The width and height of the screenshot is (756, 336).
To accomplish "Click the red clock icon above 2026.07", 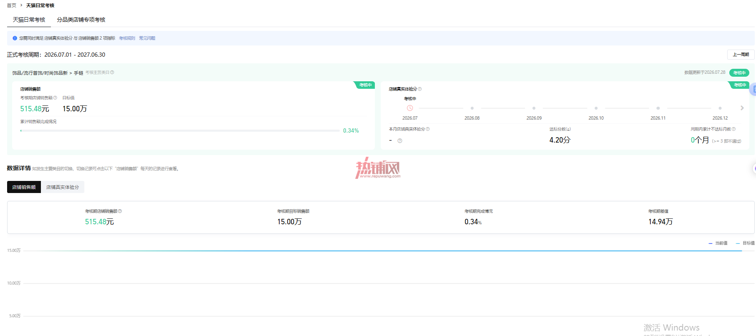I will point(410,108).
